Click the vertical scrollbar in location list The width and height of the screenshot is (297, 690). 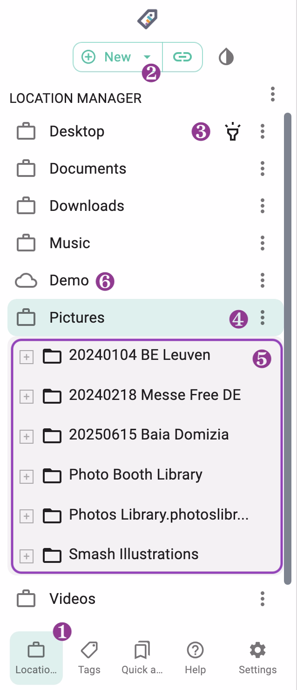288,326
